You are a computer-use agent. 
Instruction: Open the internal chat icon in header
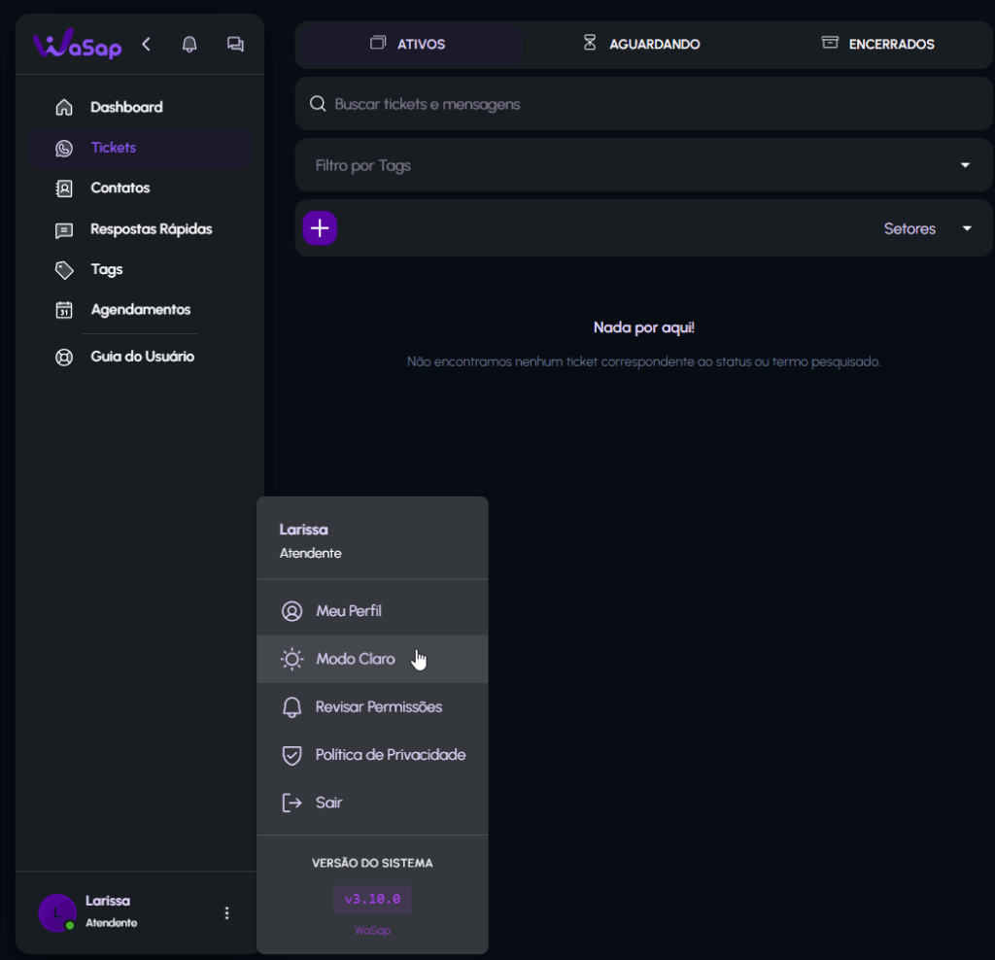pyautogui.click(x=235, y=45)
